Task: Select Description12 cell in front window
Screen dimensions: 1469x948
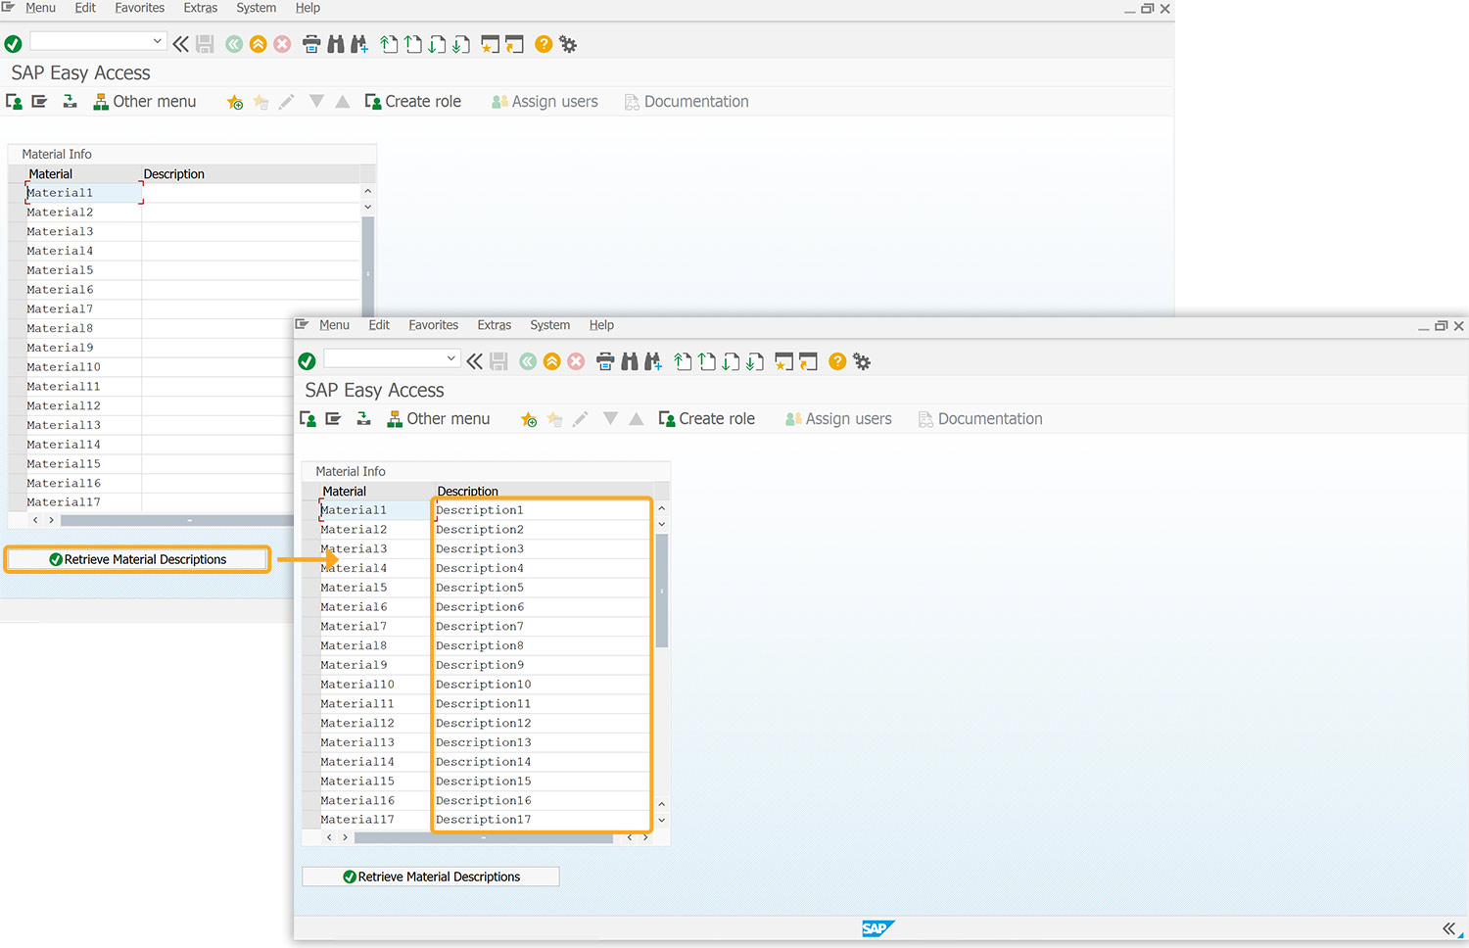Action: (x=542, y=723)
